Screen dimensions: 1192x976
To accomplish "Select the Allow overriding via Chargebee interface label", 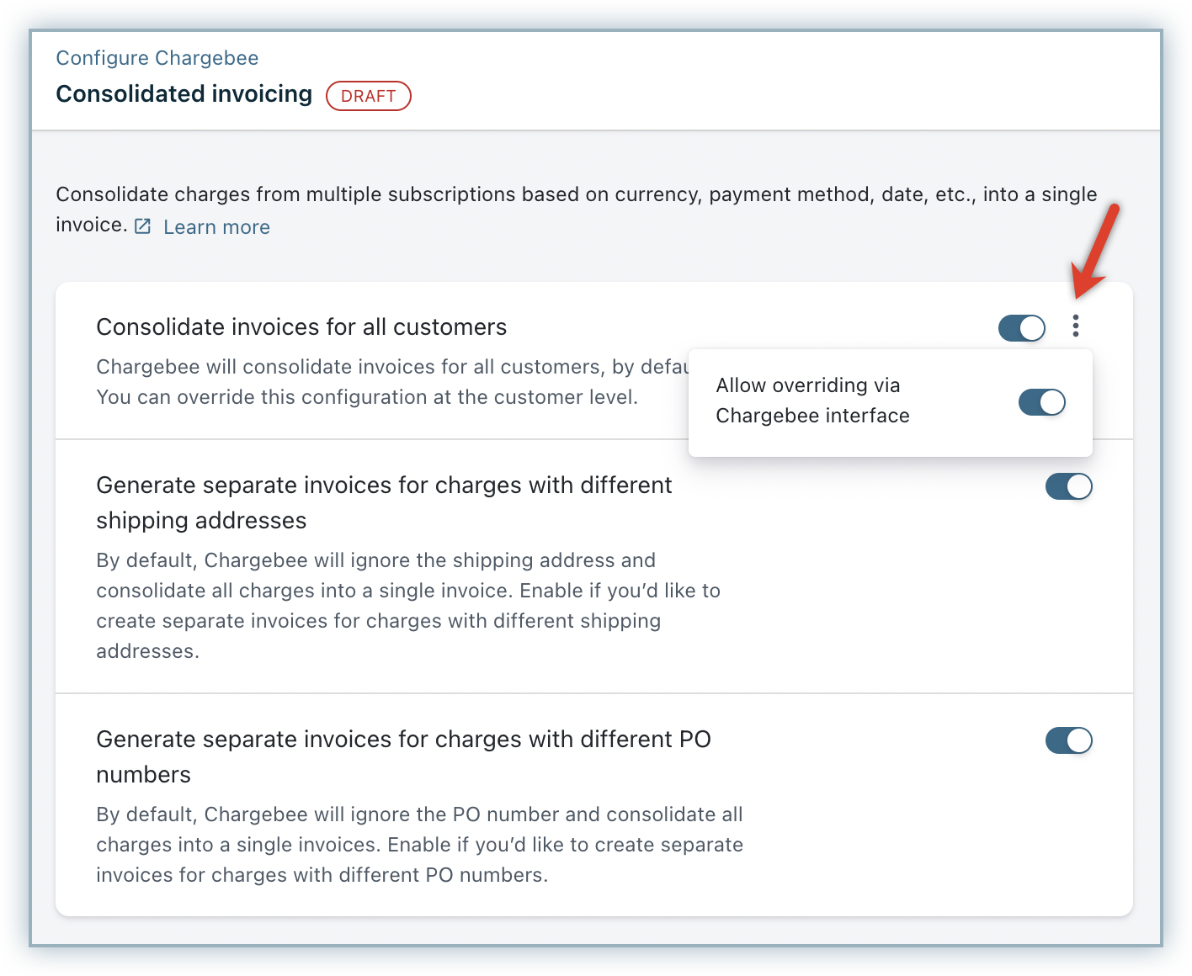I will tap(812, 400).
